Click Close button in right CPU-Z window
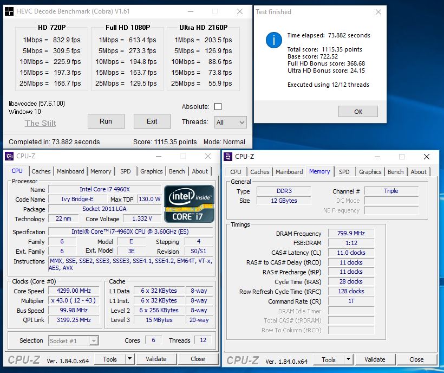The width and height of the screenshot is (444, 373). (x=416, y=359)
